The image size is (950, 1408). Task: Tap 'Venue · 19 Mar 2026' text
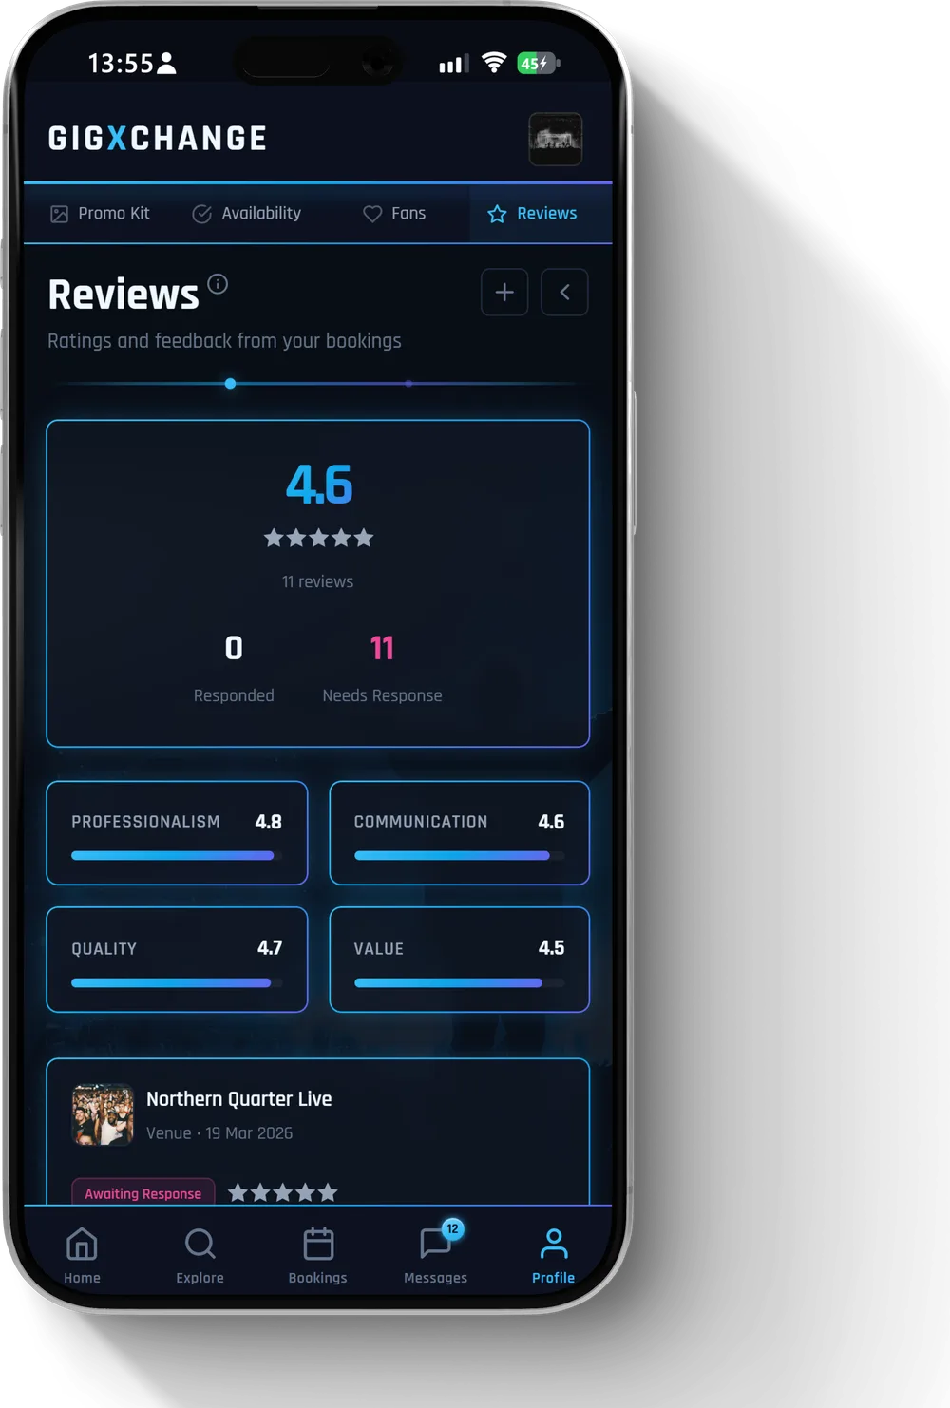219,1133
